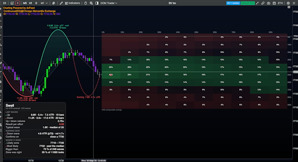Click the Continuous(ES)@Chicago Mercantile Exchange label
The width and height of the screenshot is (298, 162).
29,11
